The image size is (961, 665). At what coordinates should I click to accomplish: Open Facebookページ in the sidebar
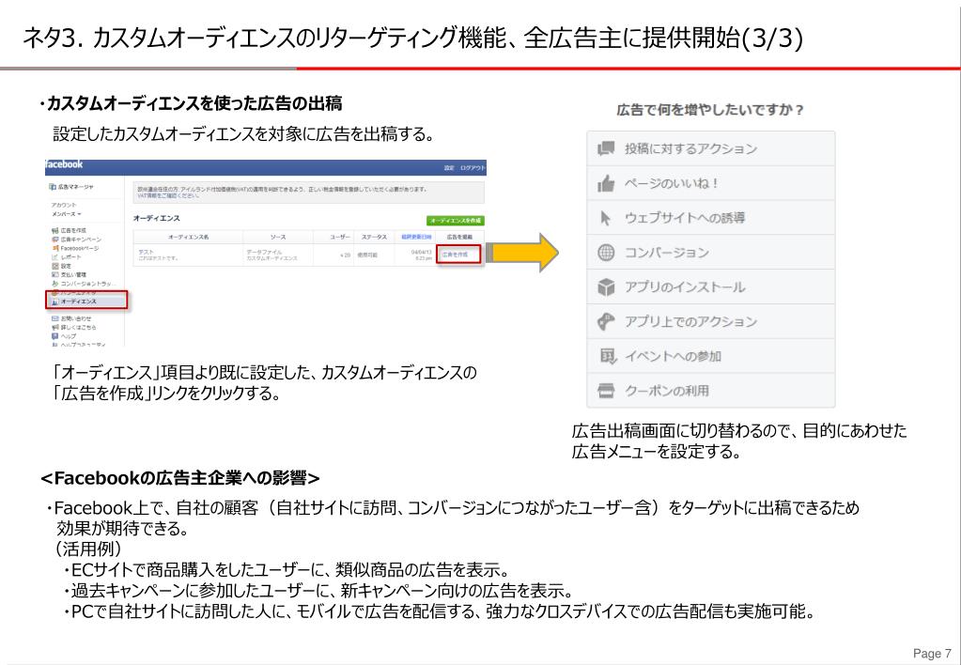[75, 248]
